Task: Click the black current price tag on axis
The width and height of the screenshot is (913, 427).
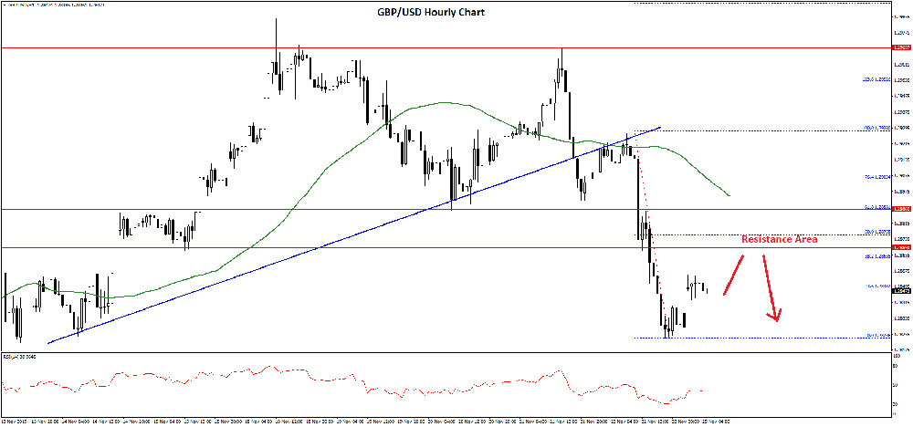Action: (x=902, y=292)
